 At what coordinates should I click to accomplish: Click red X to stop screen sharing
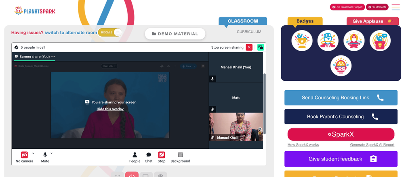pos(249,47)
